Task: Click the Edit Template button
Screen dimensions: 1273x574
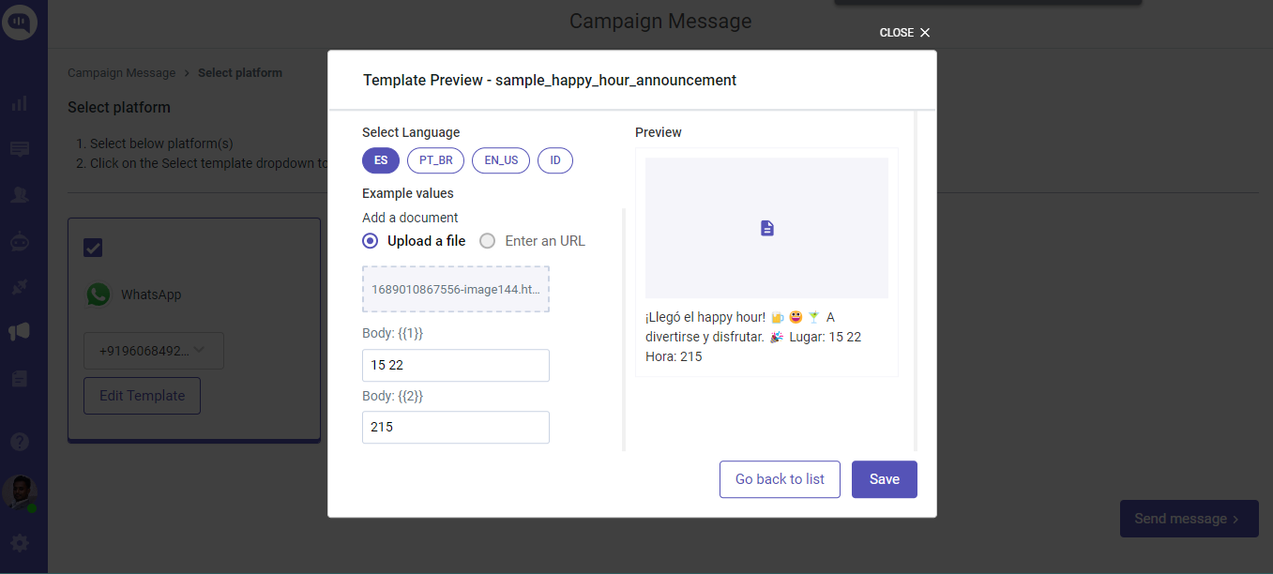Action: click(x=143, y=396)
